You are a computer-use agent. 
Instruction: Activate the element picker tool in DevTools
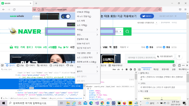[x=2, y=65]
